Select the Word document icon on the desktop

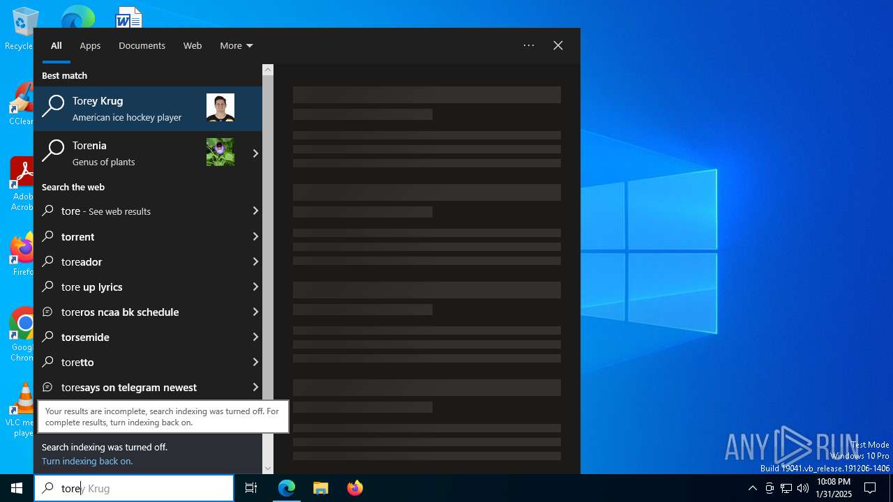[x=129, y=17]
